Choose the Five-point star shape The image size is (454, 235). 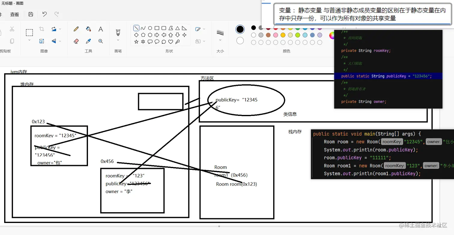point(136,42)
